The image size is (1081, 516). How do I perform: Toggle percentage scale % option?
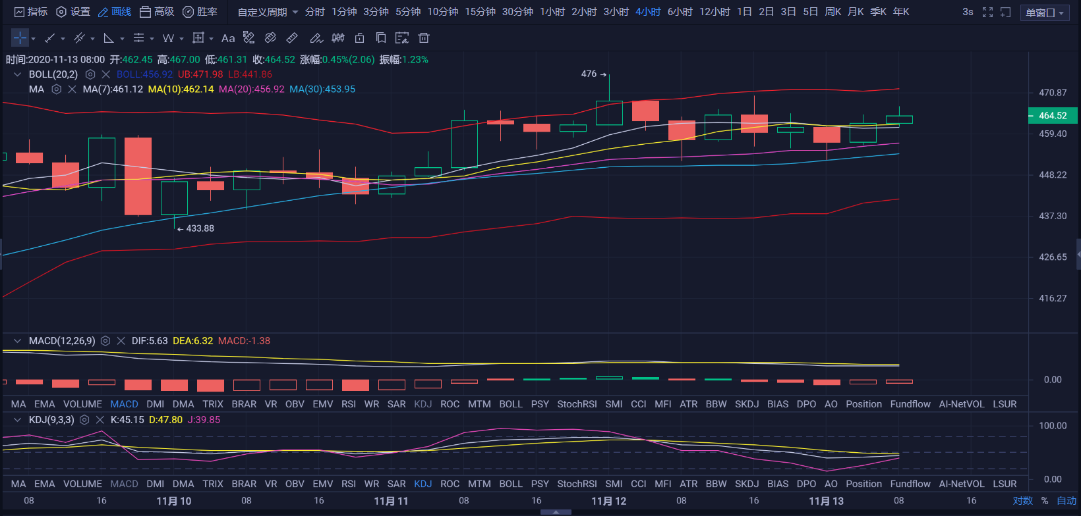click(1045, 501)
